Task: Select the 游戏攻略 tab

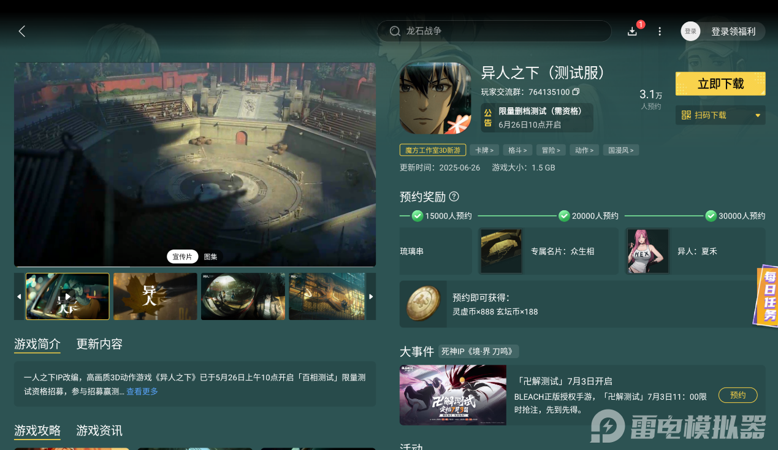Action: click(37, 430)
